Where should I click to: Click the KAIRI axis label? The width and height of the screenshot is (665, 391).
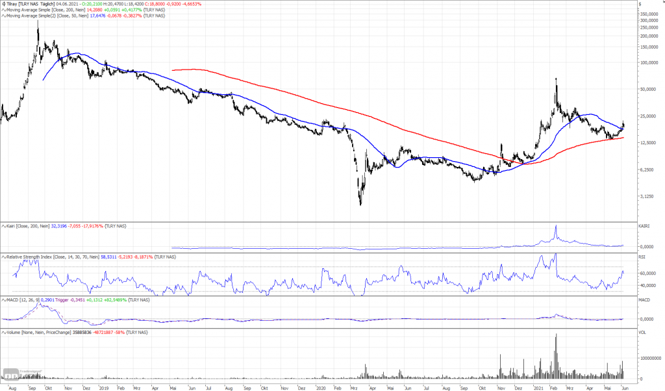644,226
